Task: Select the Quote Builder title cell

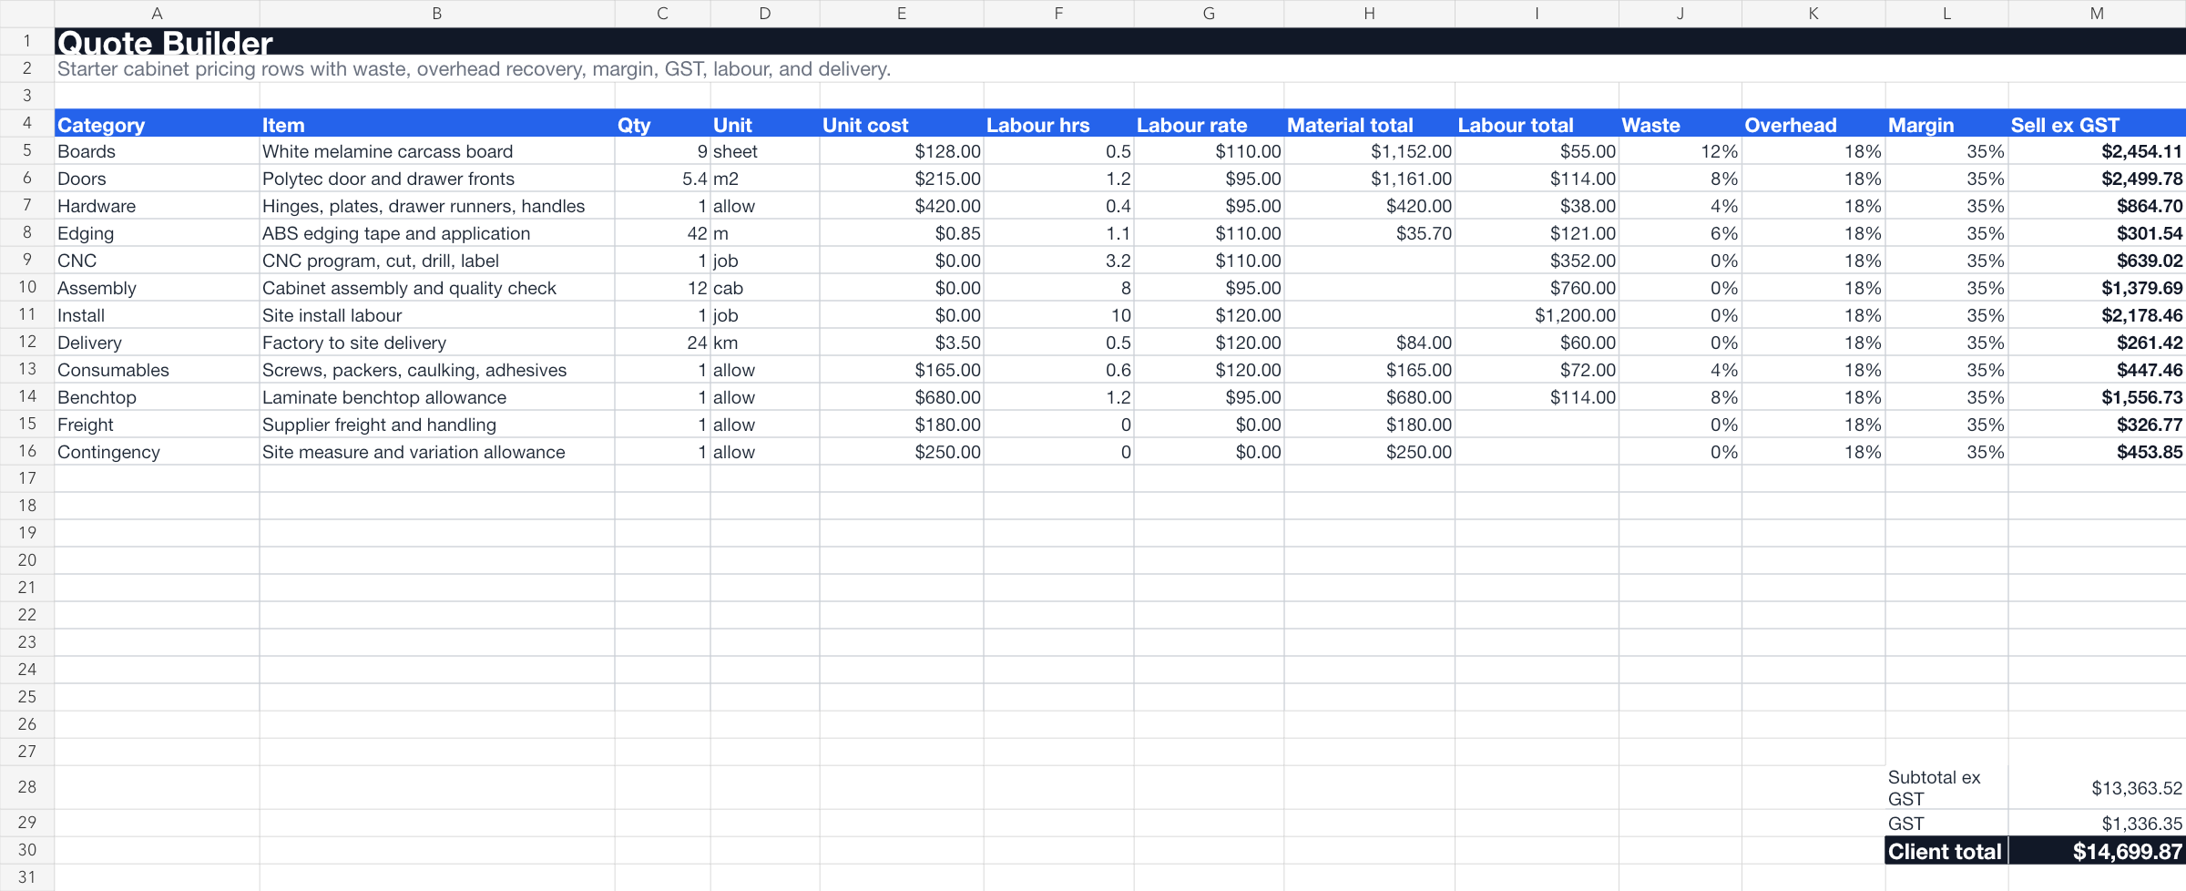Action: tap(1120, 41)
